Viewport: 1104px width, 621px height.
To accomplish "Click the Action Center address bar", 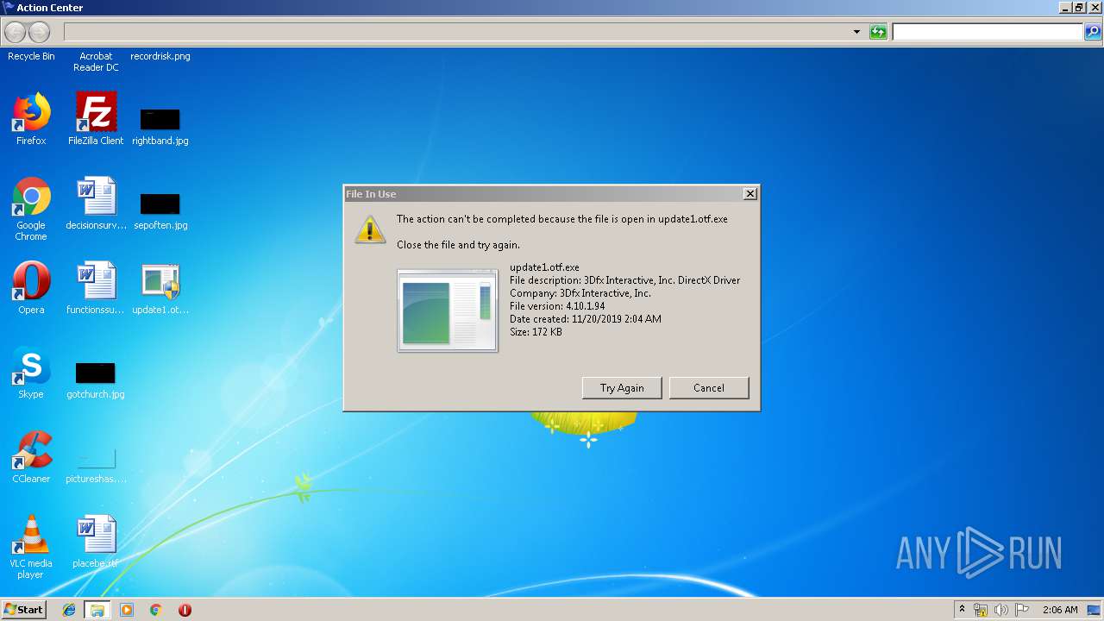I will (x=456, y=32).
